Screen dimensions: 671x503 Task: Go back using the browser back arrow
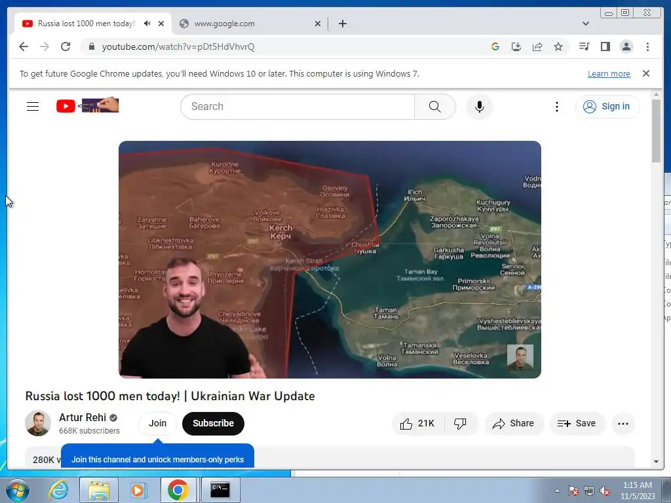[x=24, y=47]
